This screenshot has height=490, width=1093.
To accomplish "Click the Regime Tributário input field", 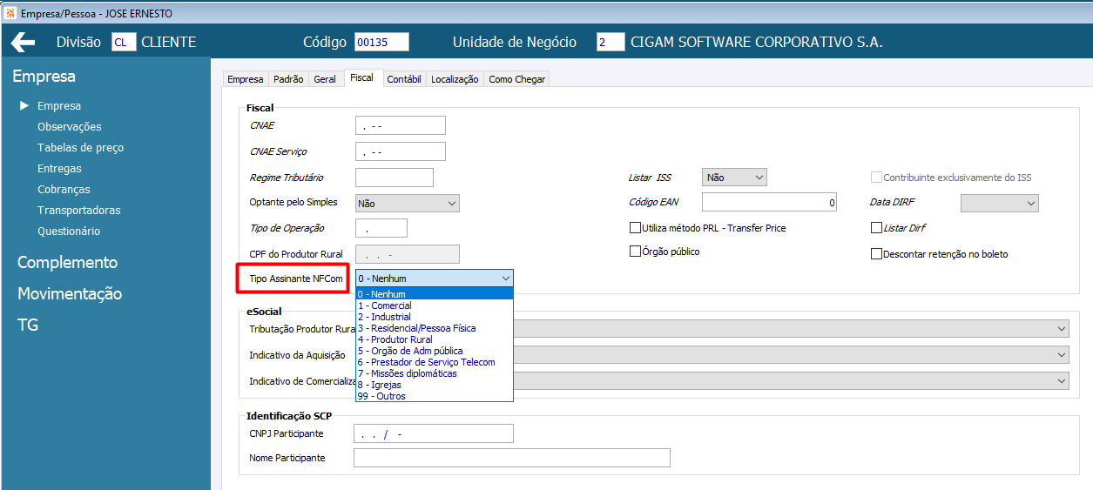I will pos(395,178).
